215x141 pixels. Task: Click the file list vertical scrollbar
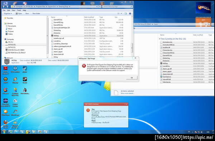tap(132, 48)
